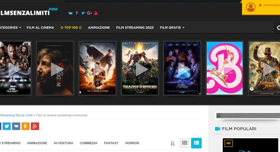The height and width of the screenshot is (152, 280).
Task: Select the ANIMAZIONE genre tab
Action: (37, 143)
